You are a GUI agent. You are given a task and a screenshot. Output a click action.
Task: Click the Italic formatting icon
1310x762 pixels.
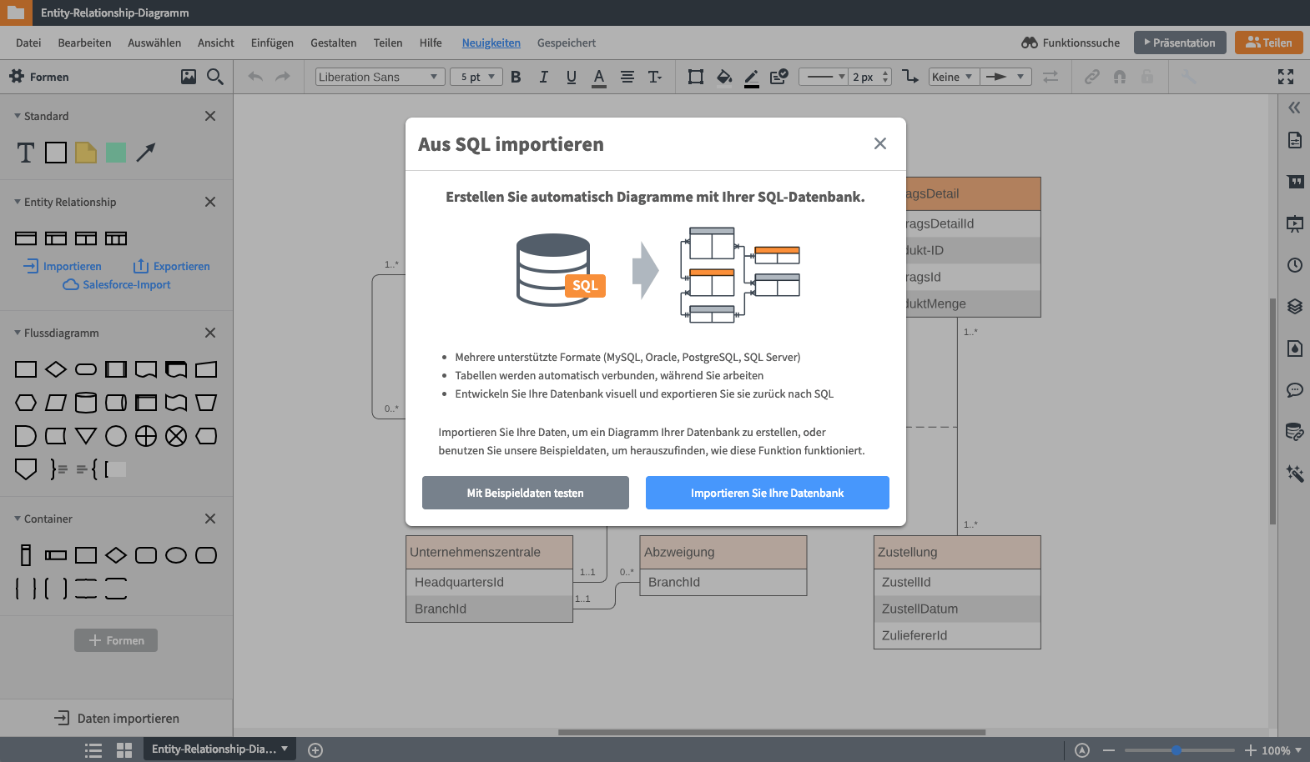(543, 77)
